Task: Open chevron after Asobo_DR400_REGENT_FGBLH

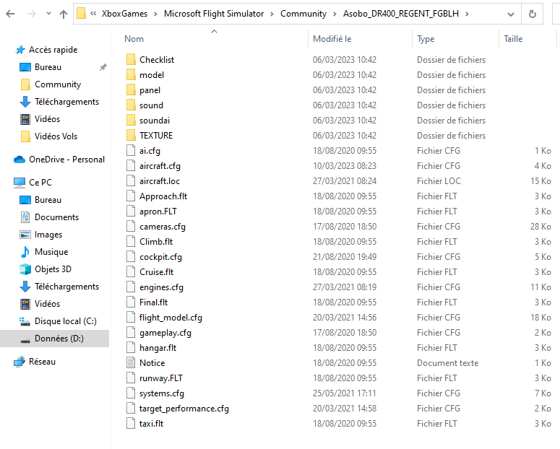Action: (467, 14)
